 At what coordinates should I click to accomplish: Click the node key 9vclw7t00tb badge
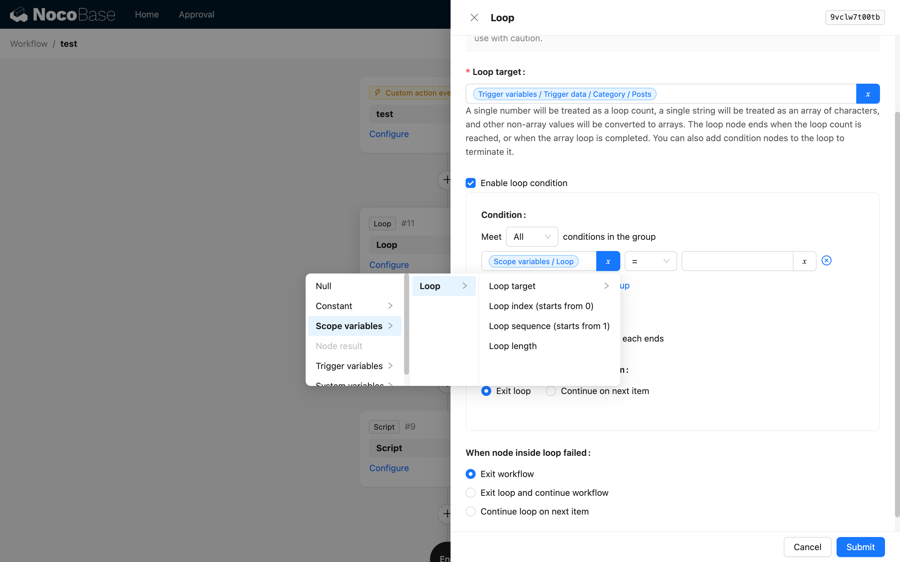tap(854, 17)
